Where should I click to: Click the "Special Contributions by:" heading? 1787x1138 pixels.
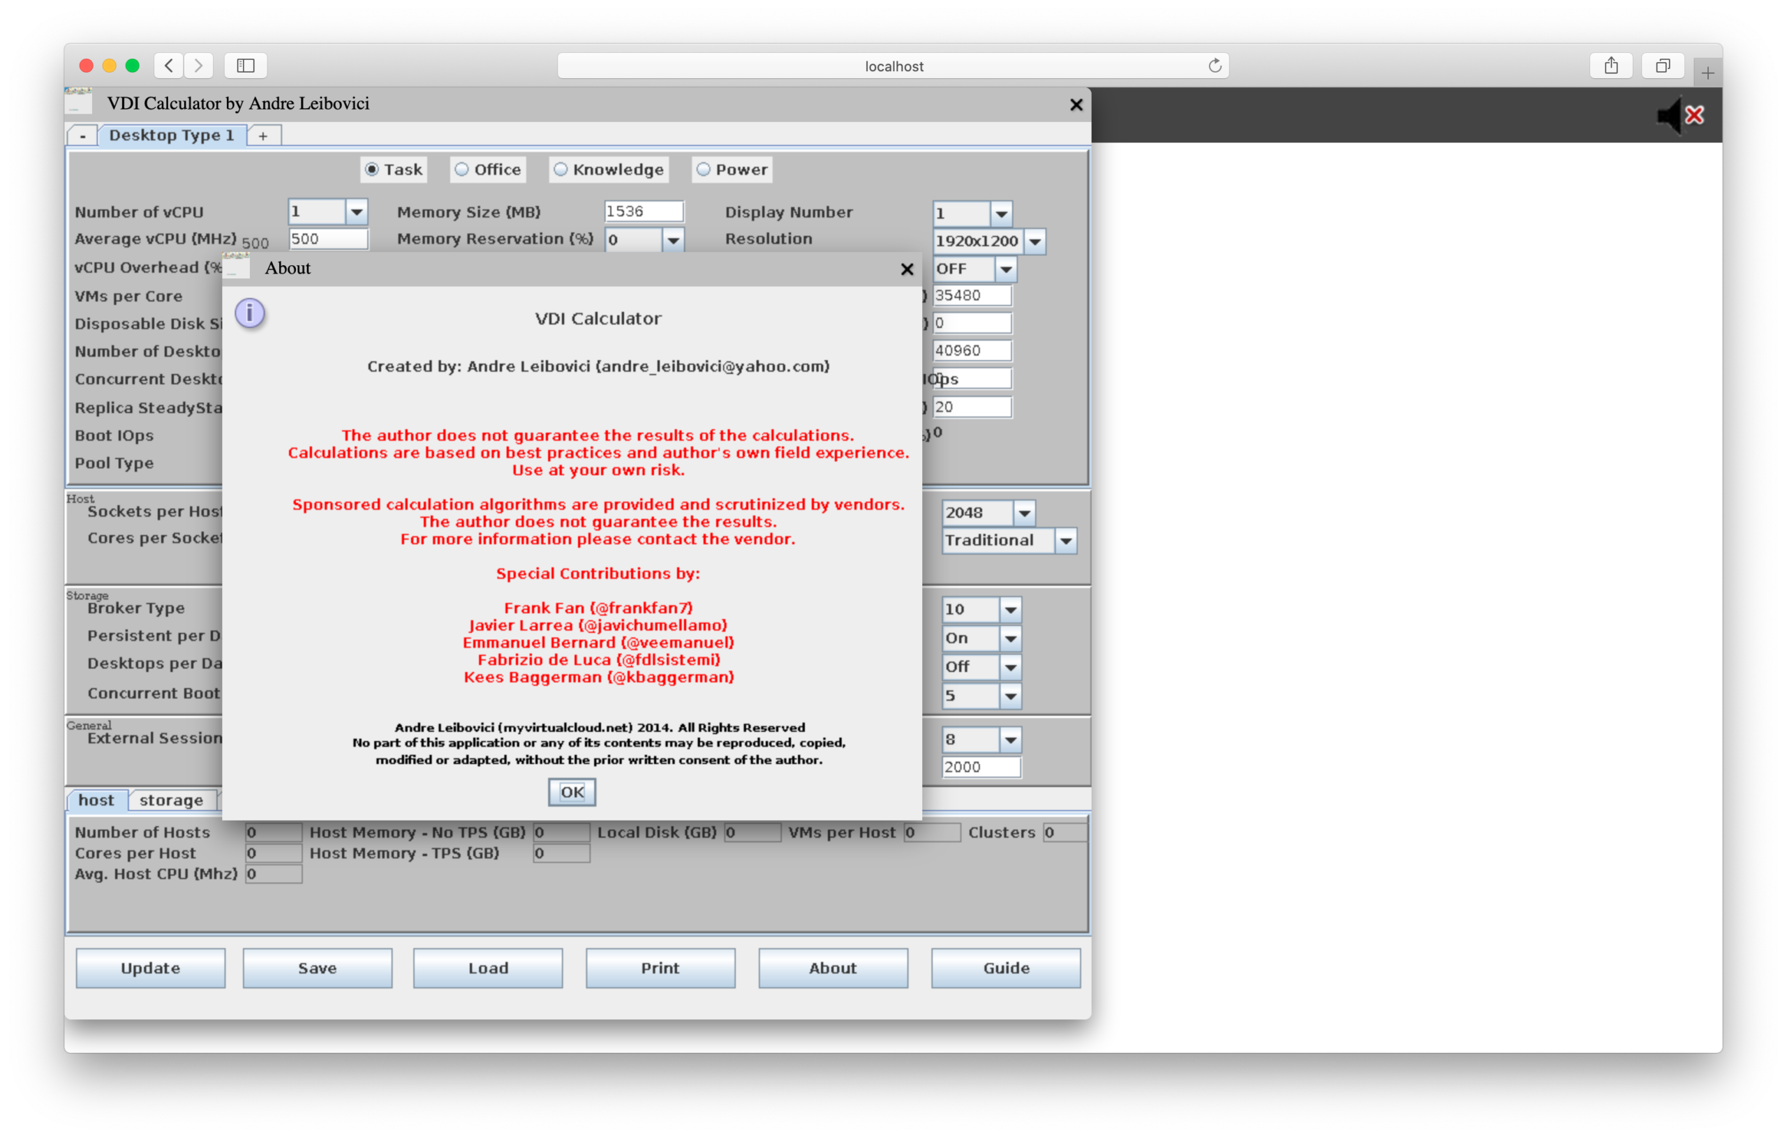(598, 574)
